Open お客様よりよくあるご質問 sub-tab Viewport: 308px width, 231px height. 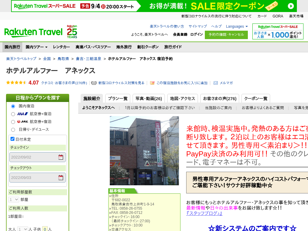(263, 108)
